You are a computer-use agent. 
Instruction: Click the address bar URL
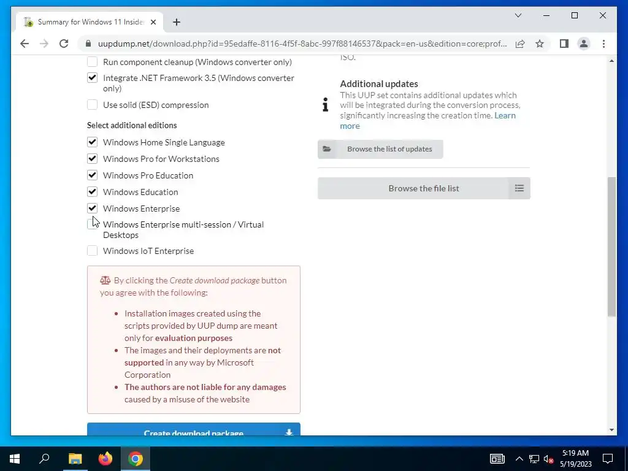[302, 44]
